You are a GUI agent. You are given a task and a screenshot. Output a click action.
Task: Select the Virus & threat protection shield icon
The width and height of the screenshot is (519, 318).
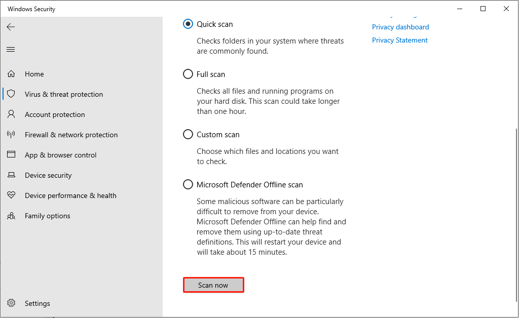click(11, 94)
